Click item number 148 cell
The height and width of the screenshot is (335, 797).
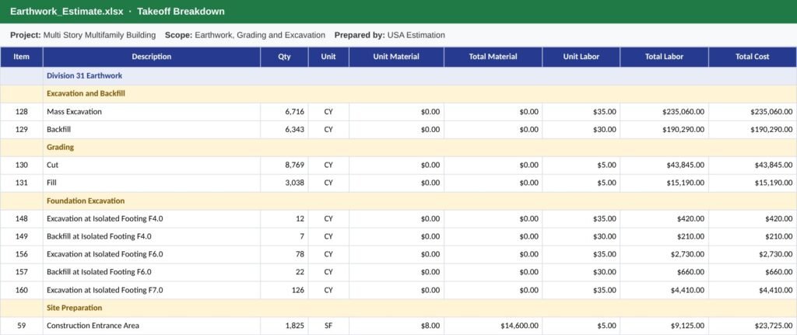(21, 218)
